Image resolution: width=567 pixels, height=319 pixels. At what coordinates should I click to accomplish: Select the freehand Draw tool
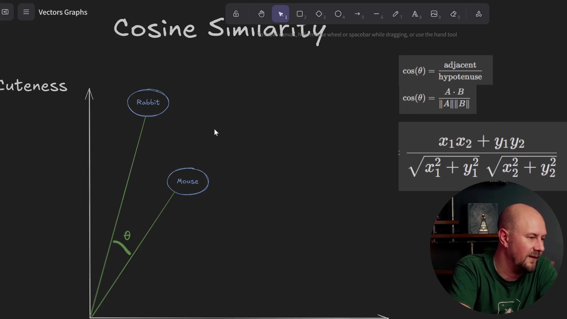(396, 14)
